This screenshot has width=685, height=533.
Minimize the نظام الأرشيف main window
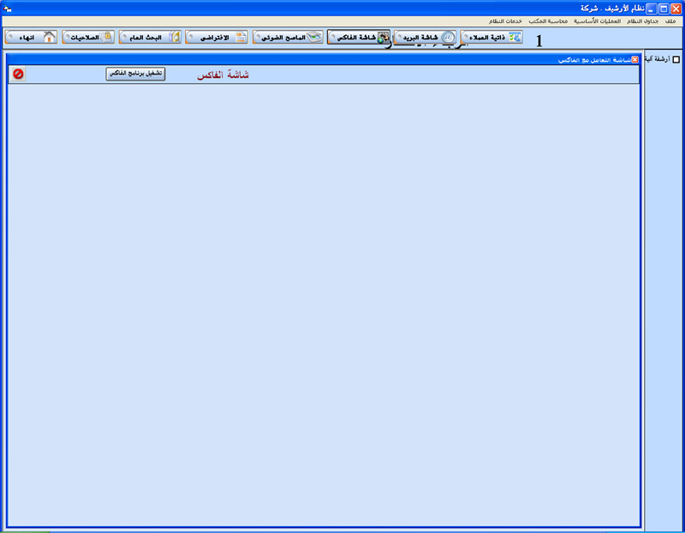pyautogui.click(x=651, y=8)
